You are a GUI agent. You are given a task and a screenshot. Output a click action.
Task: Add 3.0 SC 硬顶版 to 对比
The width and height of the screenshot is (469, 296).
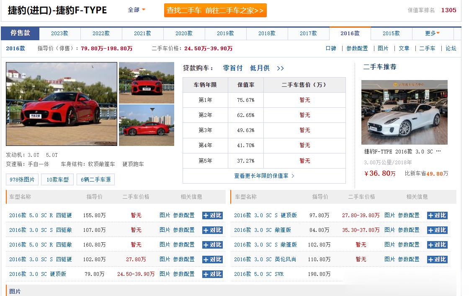pyautogui.click(x=212, y=274)
